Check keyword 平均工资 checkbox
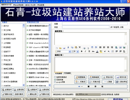This screenshot has width=130, height=100. pyautogui.click(x=2, y=60)
